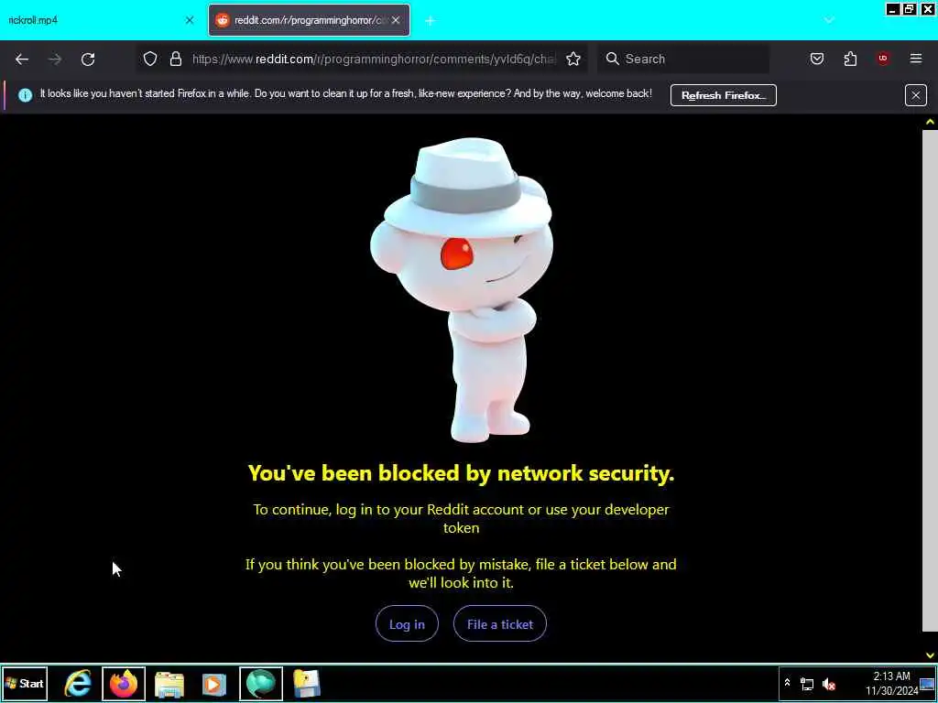Click the Search box in toolbar

683,59
